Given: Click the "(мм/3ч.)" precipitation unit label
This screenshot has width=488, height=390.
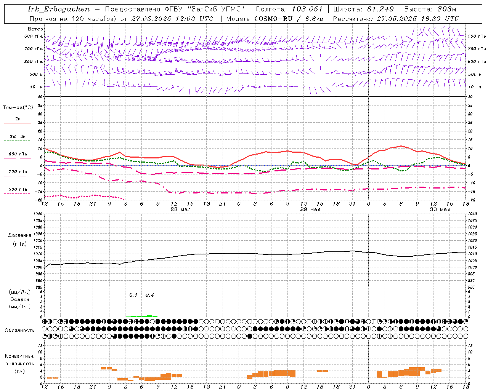Looking at the screenshot, I should 20,292.
